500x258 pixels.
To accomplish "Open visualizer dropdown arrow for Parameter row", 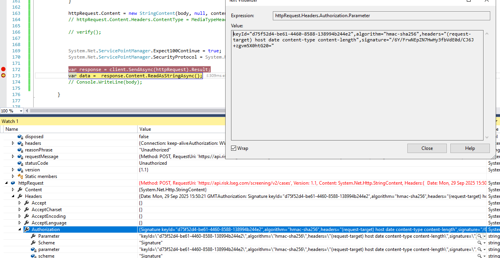I will [485, 236].
